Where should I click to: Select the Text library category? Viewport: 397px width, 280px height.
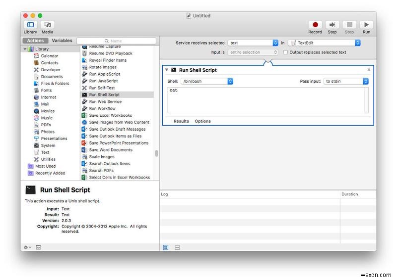point(45,152)
